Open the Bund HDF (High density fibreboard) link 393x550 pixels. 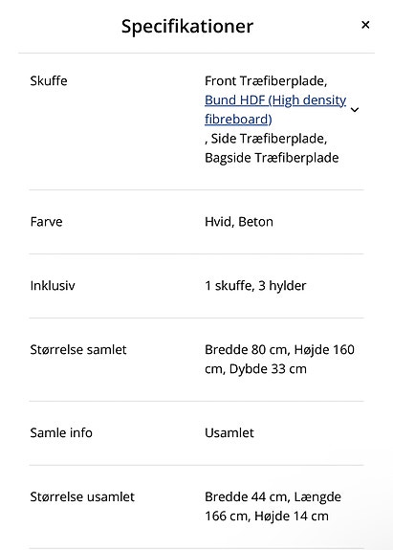pyautogui.click(x=275, y=109)
